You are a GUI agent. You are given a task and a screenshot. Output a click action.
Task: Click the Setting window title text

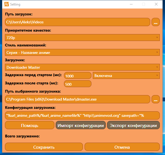click(x=15, y=4)
